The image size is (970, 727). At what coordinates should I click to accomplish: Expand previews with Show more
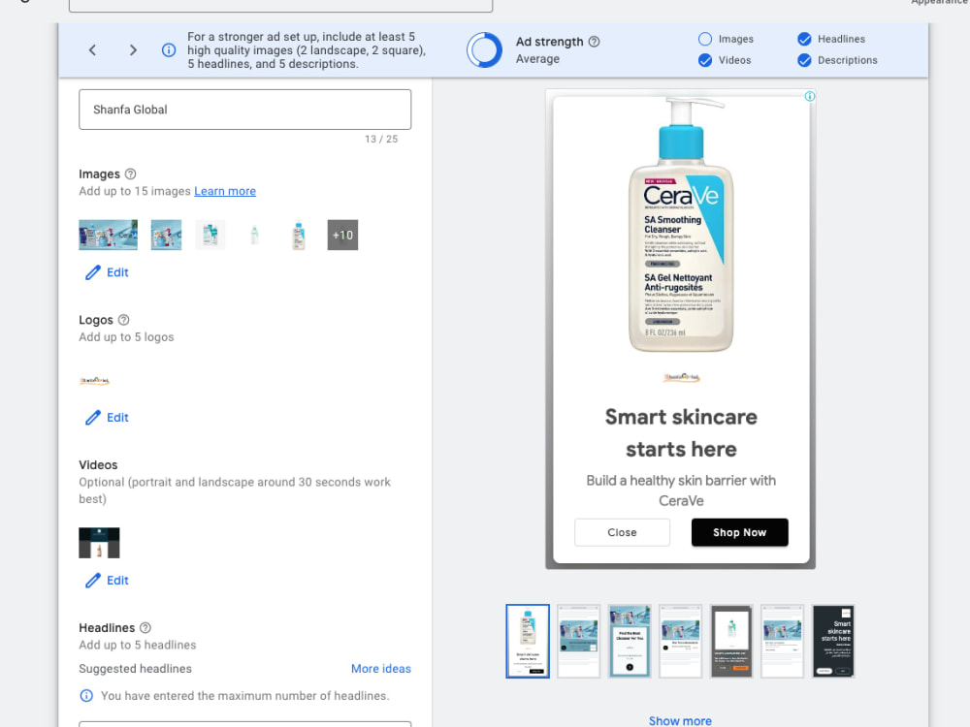point(680,721)
